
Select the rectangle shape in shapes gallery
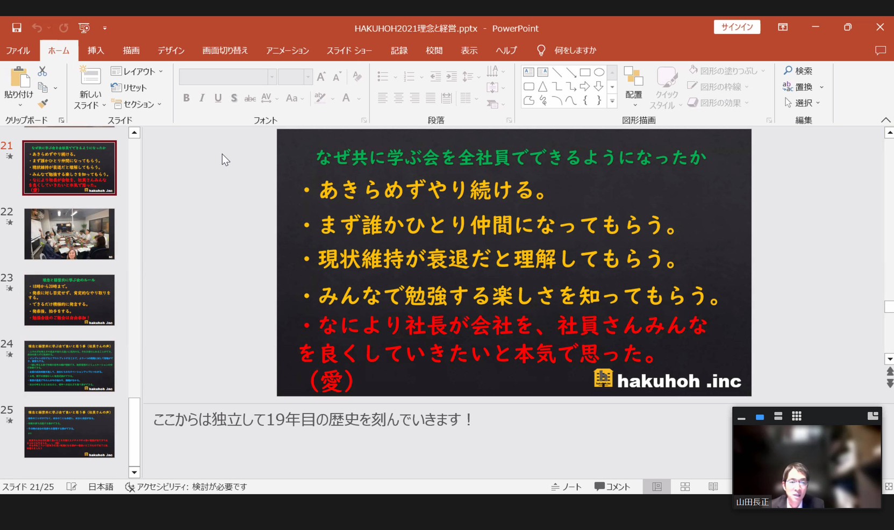585,72
